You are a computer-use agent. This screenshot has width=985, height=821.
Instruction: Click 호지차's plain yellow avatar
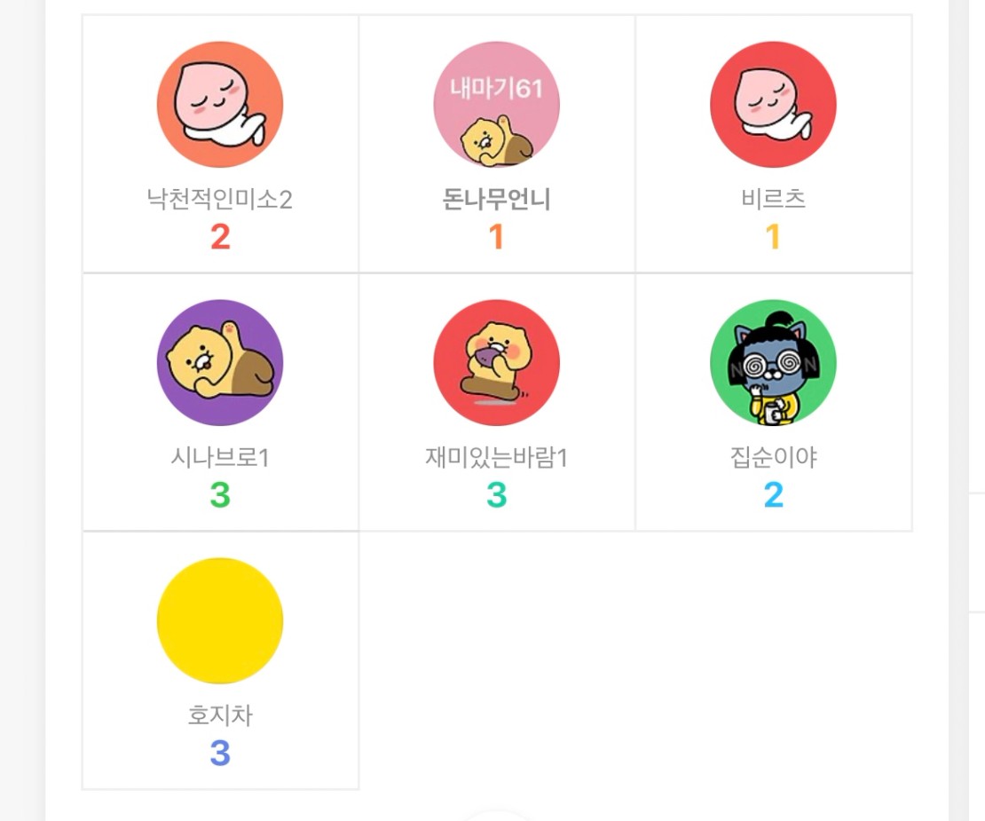point(220,621)
